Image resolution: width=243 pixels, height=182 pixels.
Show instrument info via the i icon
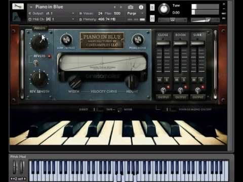[141, 7]
